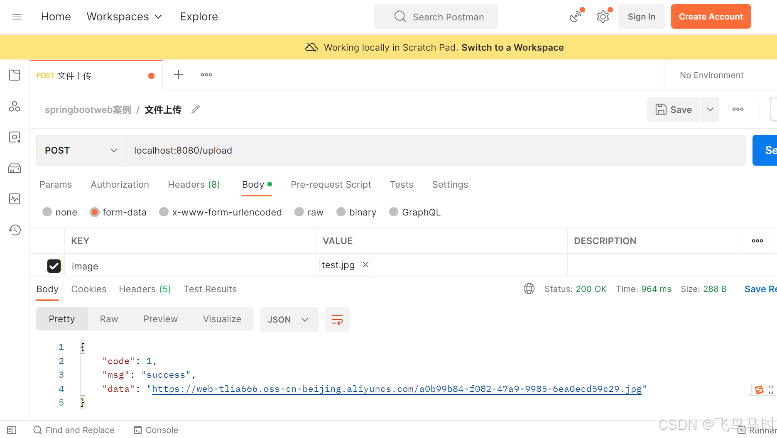Click the pencil icon to rename request
777x438 pixels.
(196, 110)
